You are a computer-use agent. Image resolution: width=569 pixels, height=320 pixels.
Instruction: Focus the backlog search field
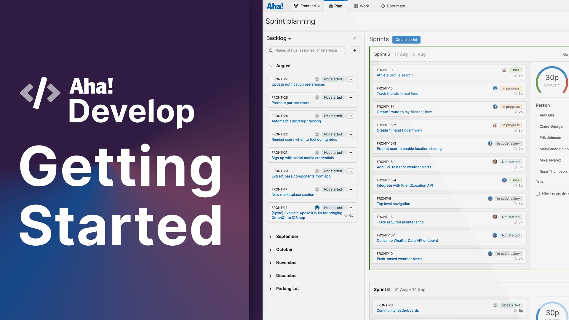306,50
